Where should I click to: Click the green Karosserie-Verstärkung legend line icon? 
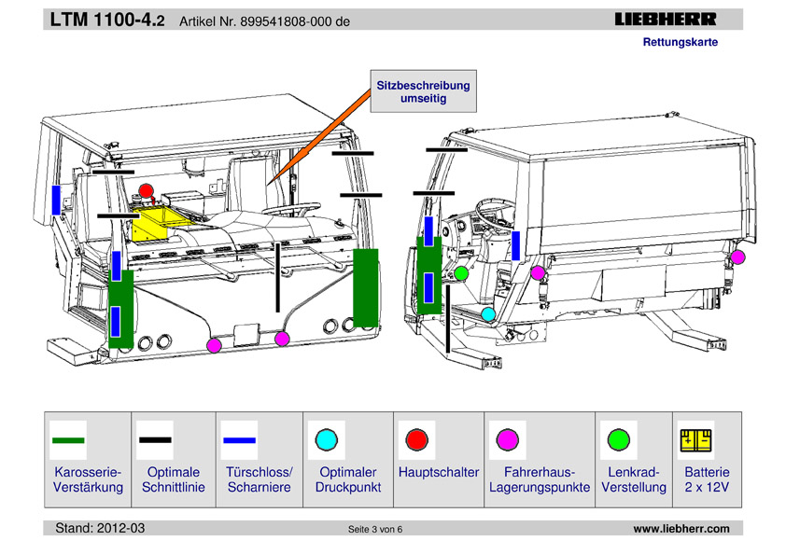(68, 440)
